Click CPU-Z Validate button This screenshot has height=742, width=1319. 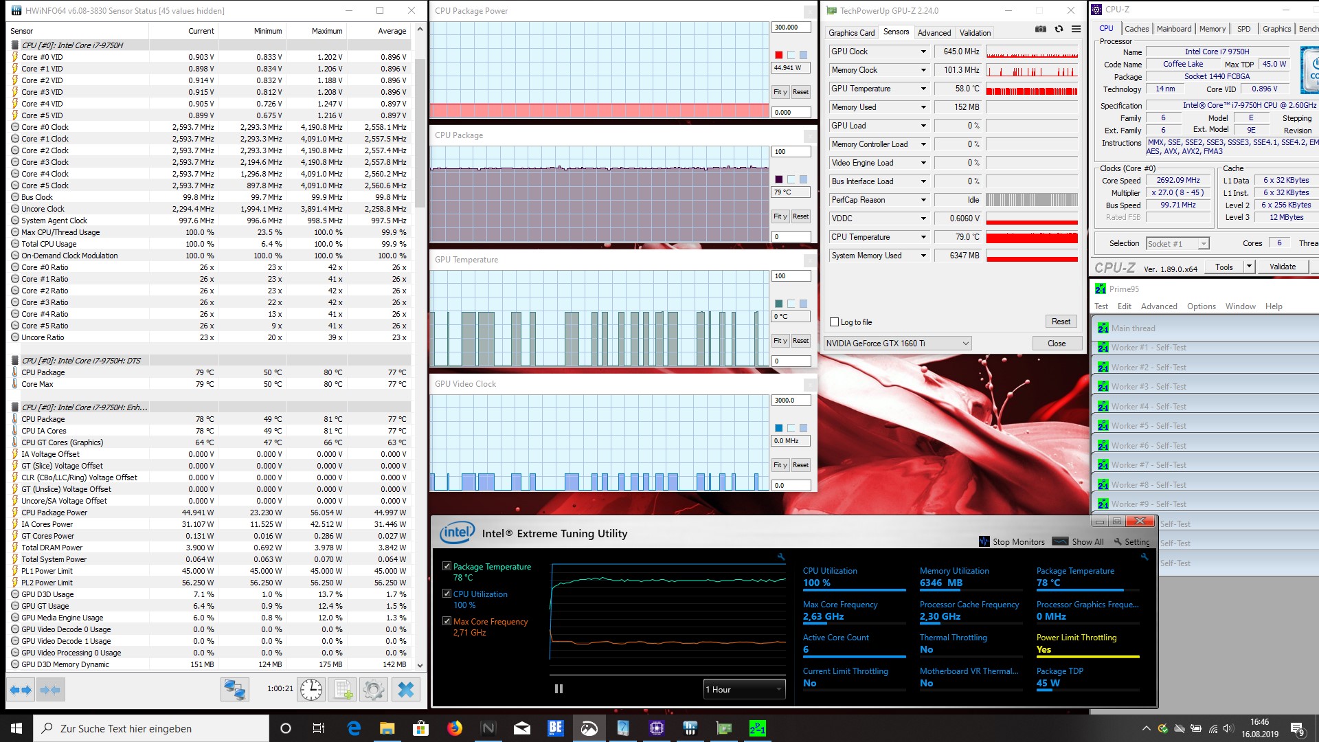tap(1283, 267)
